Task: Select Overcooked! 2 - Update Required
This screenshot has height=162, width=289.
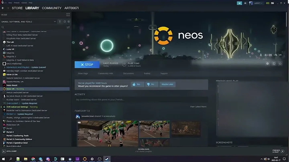Action: coord(22,103)
